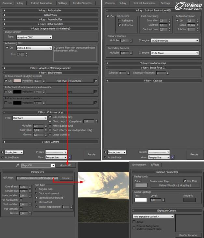Toggle the Indirect illumination On checkbox
The image size is (204, 238).
pyautogui.click(x=108, y=16)
